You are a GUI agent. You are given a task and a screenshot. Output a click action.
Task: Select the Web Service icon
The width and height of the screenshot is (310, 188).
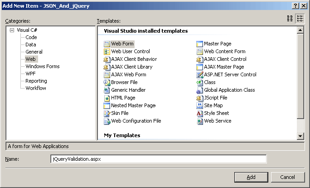tap(200, 121)
